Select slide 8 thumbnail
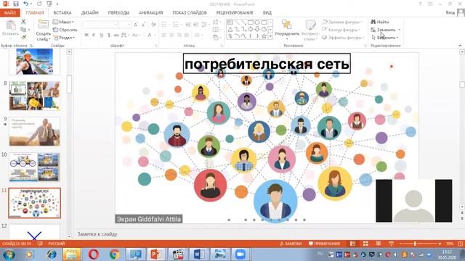 pos(34,96)
